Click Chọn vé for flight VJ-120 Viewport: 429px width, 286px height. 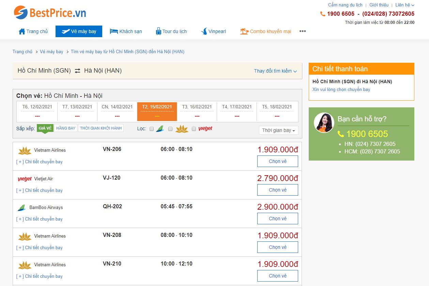[278, 190]
